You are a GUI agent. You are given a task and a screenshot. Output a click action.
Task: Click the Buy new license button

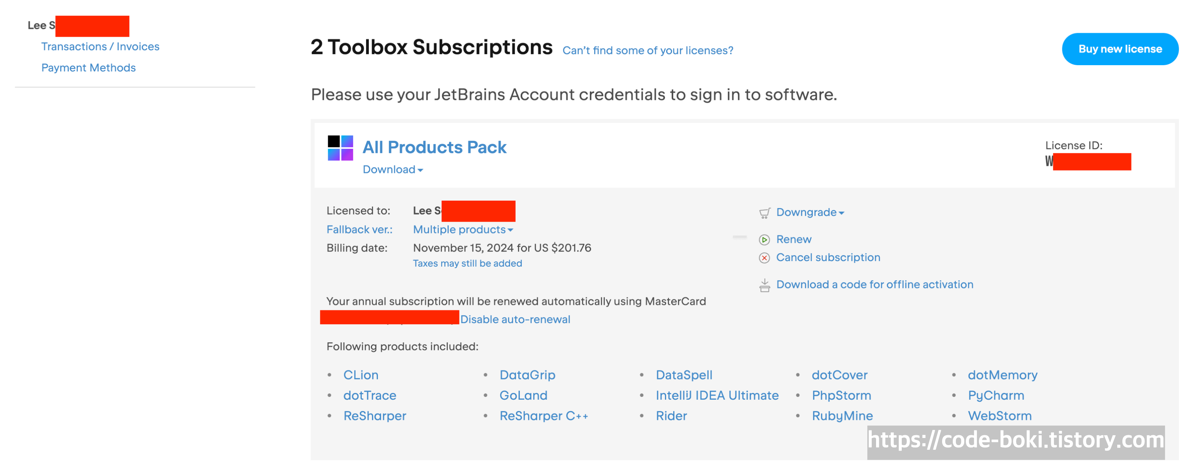(1120, 49)
